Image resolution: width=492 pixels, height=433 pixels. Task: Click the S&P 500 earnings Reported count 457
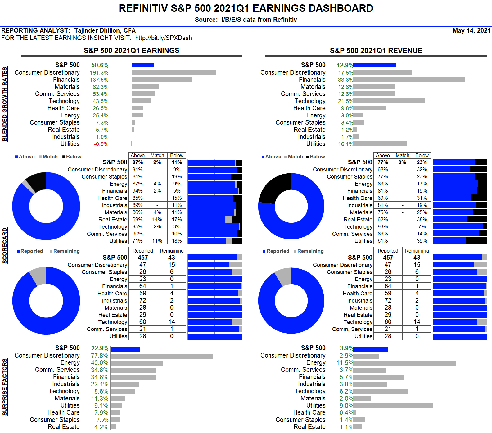tap(143, 258)
